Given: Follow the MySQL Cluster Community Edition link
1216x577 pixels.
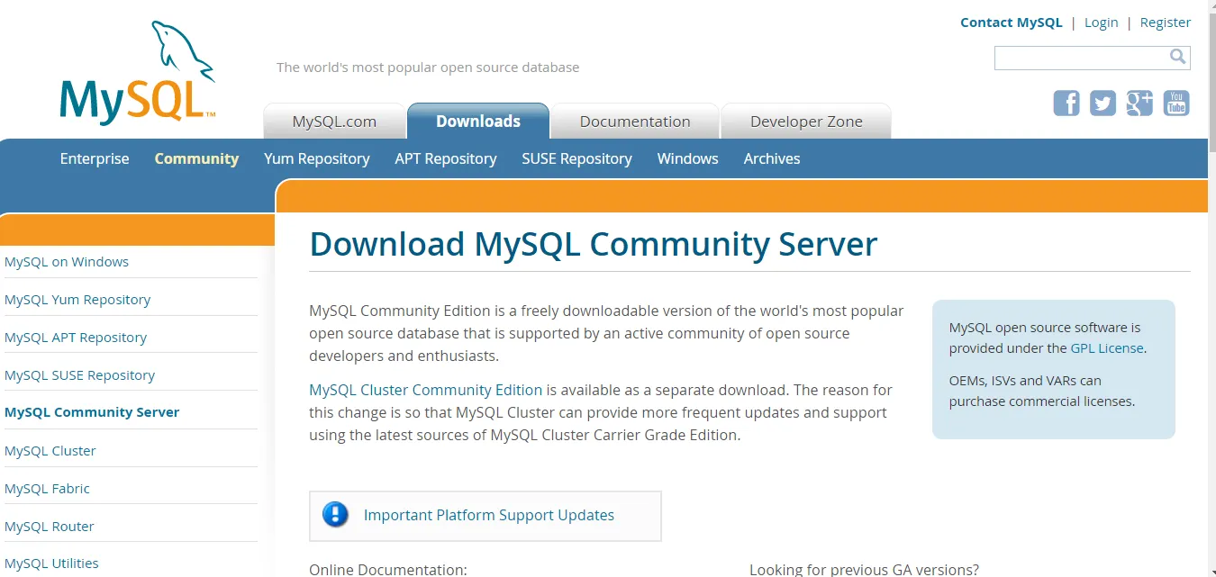Looking at the screenshot, I should (x=426, y=390).
